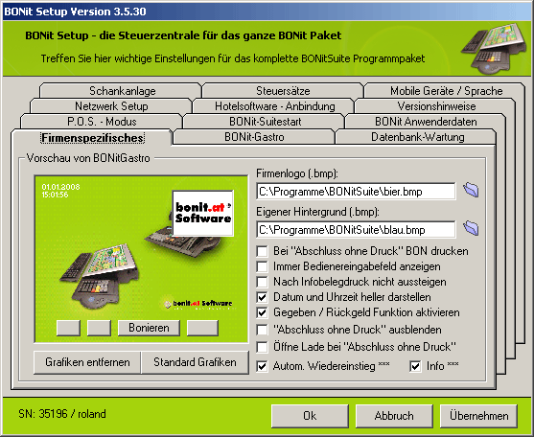The height and width of the screenshot is (437, 534).
Task: Enable "Öffne Lade bei Abschluss ohne Druck"
Action: 262,347
